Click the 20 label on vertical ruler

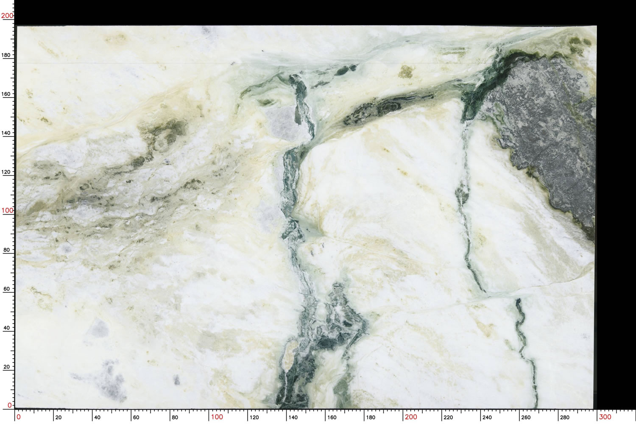(7, 367)
